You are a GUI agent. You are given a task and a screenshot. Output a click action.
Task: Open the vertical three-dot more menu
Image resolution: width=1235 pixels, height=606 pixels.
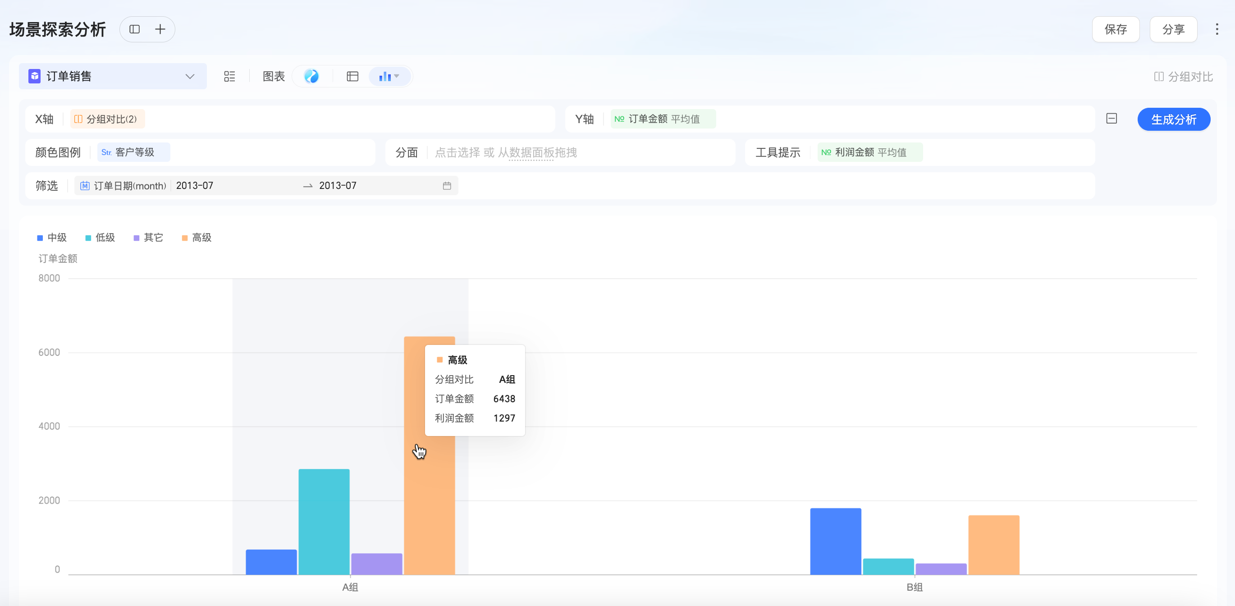(1217, 29)
